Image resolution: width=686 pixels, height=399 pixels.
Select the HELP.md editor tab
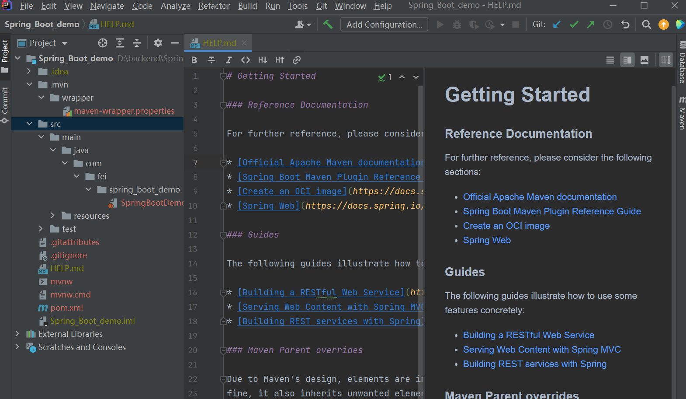(x=219, y=43)
